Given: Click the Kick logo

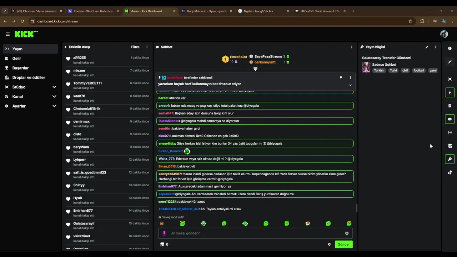Looking at the screenshot, I should pyautogui.click(x=26, y=34).
